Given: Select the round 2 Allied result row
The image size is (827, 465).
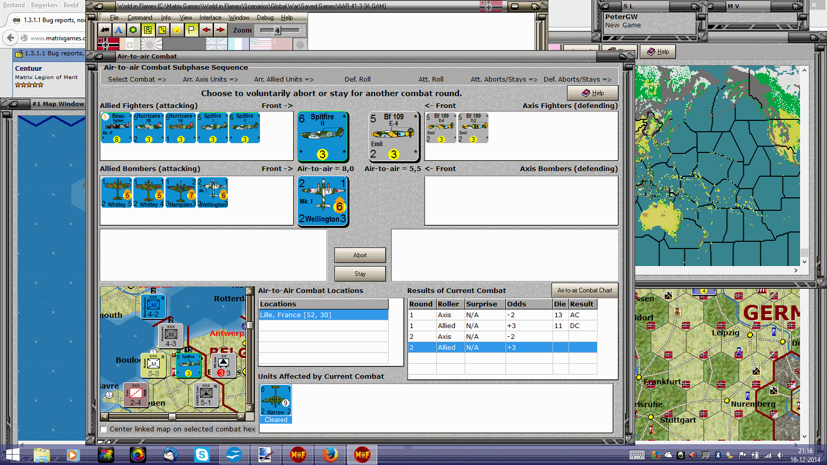Looking at the screenshot, I should pyautogui.click(x=502, y=347).
